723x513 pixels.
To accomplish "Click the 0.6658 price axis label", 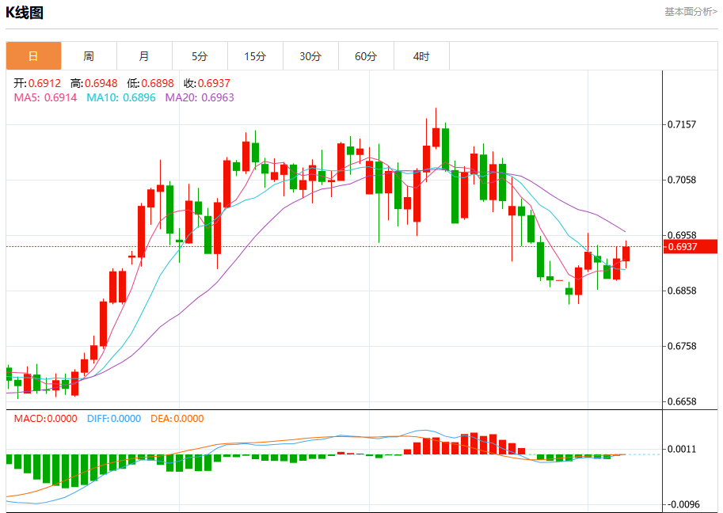I will (682, 401).
